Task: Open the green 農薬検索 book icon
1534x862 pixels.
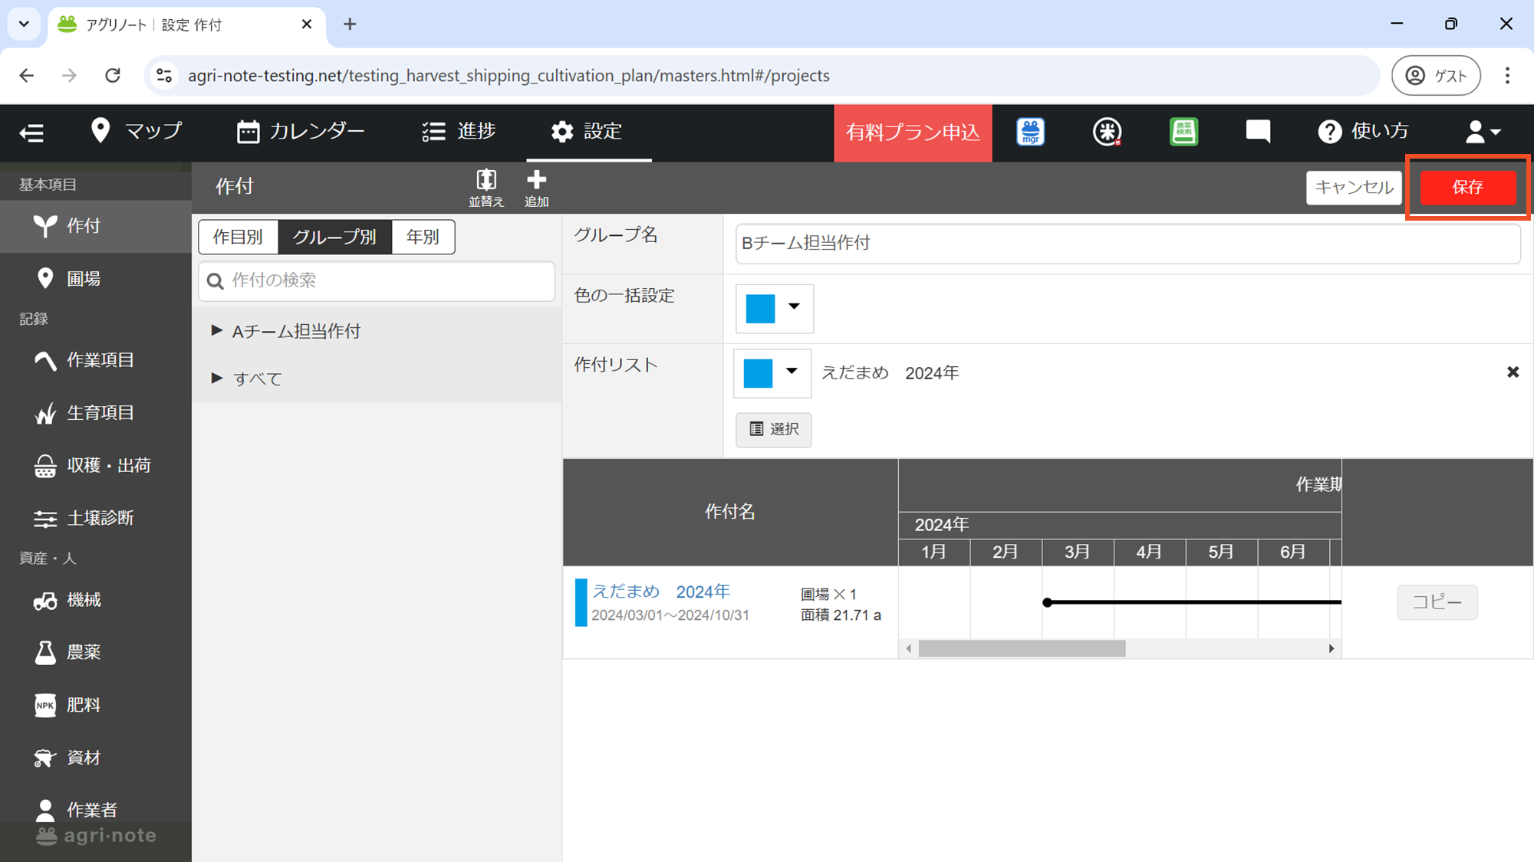Action: pyautogui.click(x=1183, y=132)
